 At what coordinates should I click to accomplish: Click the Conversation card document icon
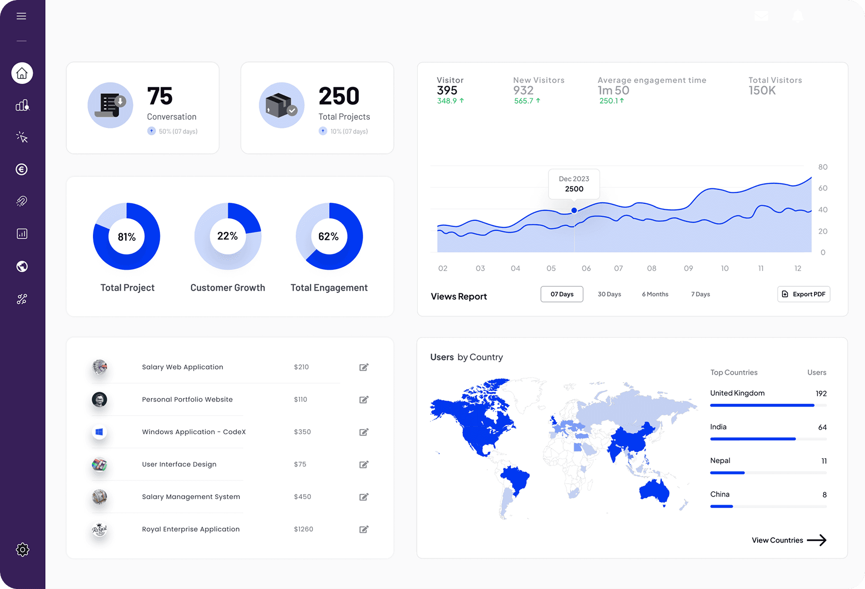pyautogui.click(x=110, y=105)
